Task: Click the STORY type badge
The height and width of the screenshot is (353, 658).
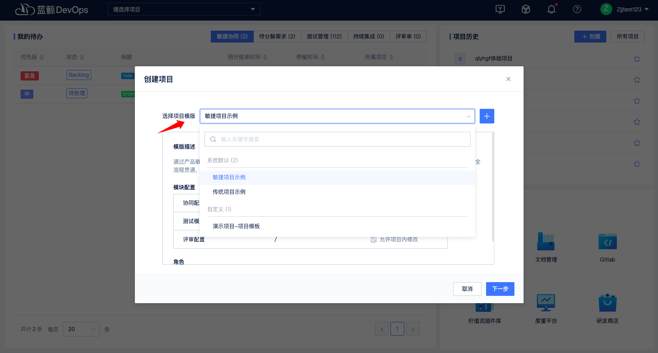Action: [128, 94]
